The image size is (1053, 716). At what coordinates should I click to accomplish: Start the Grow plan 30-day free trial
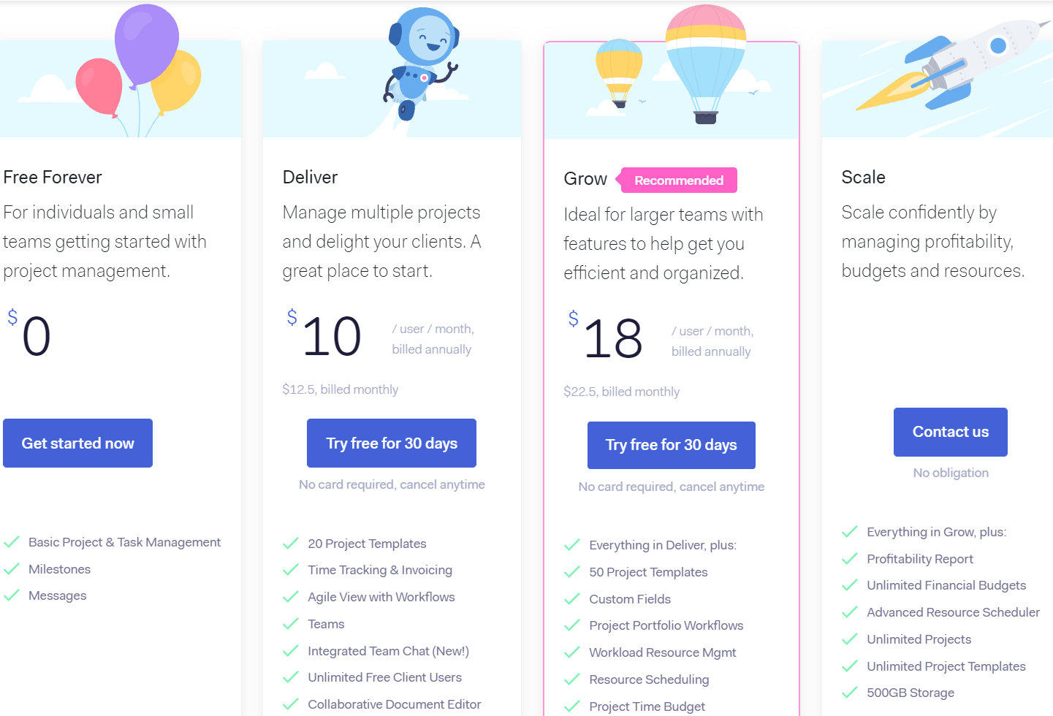[x=671, y=445]
